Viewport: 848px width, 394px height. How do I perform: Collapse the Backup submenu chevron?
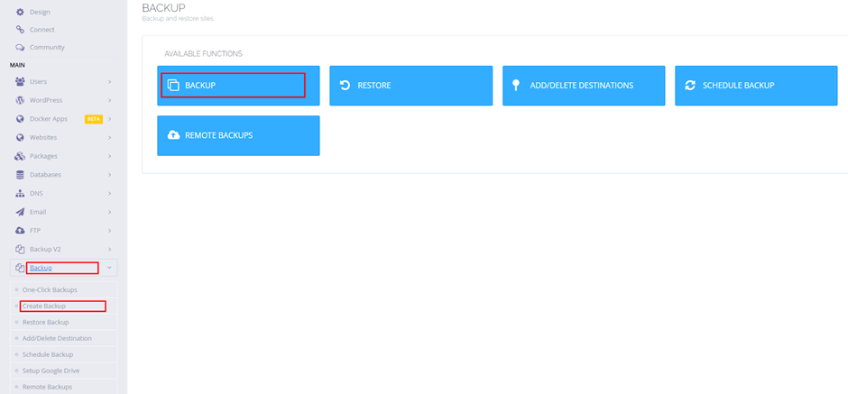pos(110,268)
